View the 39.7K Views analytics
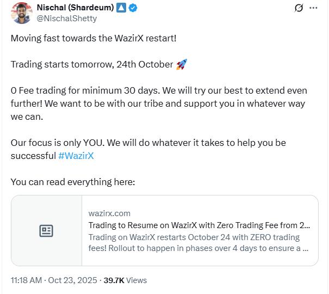329x294 pixels. [x=125, y=280]
